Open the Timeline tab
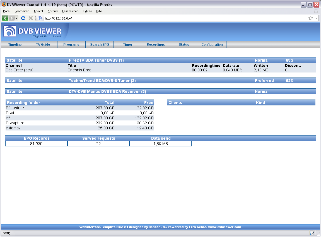Screen dimensions: 321x237 click(15, 45)
